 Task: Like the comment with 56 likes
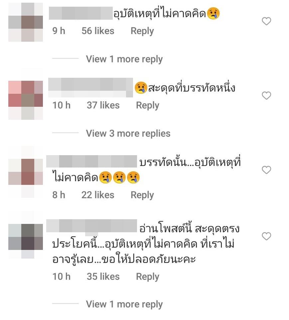point(266,21)
